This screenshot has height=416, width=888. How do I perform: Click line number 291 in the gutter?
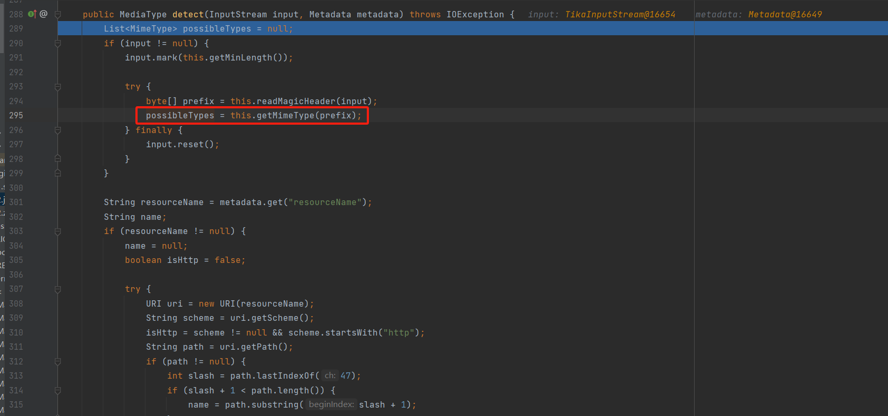point(16,57)
